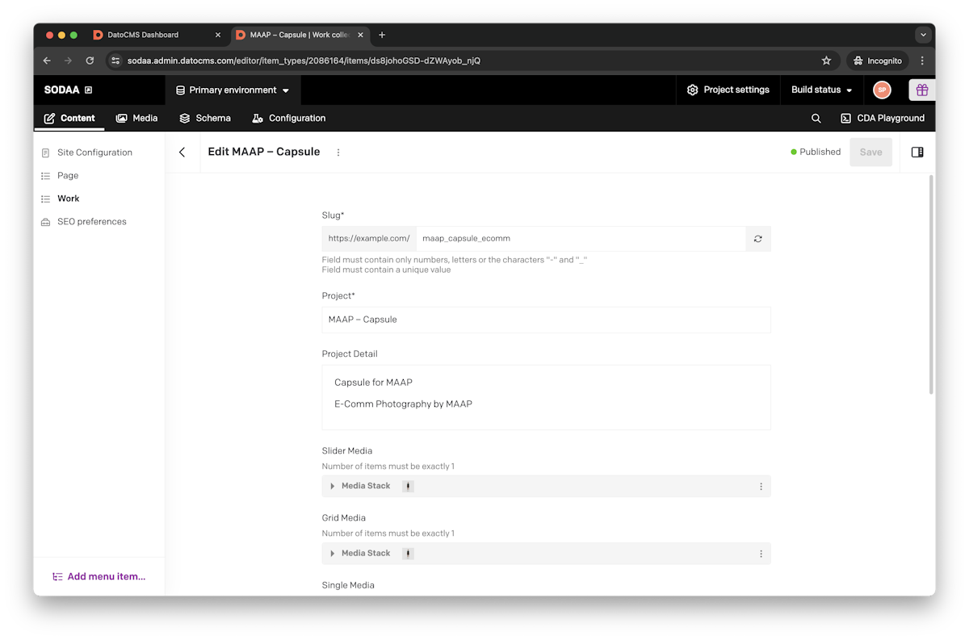Viewport: 969px width, 640px height.
Task: Open the record options three-dot menu
Action: tap(338, 152)
